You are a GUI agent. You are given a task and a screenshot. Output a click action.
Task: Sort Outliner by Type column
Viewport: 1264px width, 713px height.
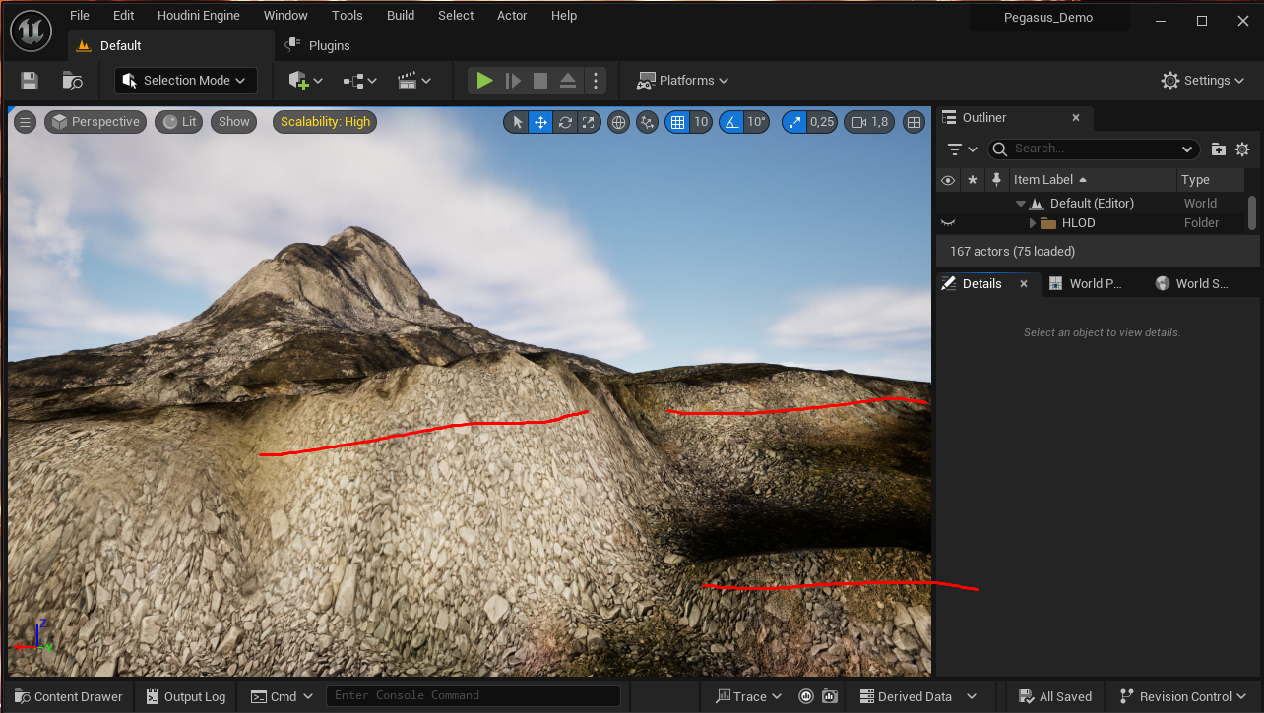[x=1210, y=180]
